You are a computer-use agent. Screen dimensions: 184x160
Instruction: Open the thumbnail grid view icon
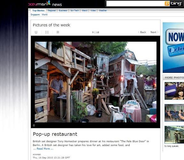58,32
